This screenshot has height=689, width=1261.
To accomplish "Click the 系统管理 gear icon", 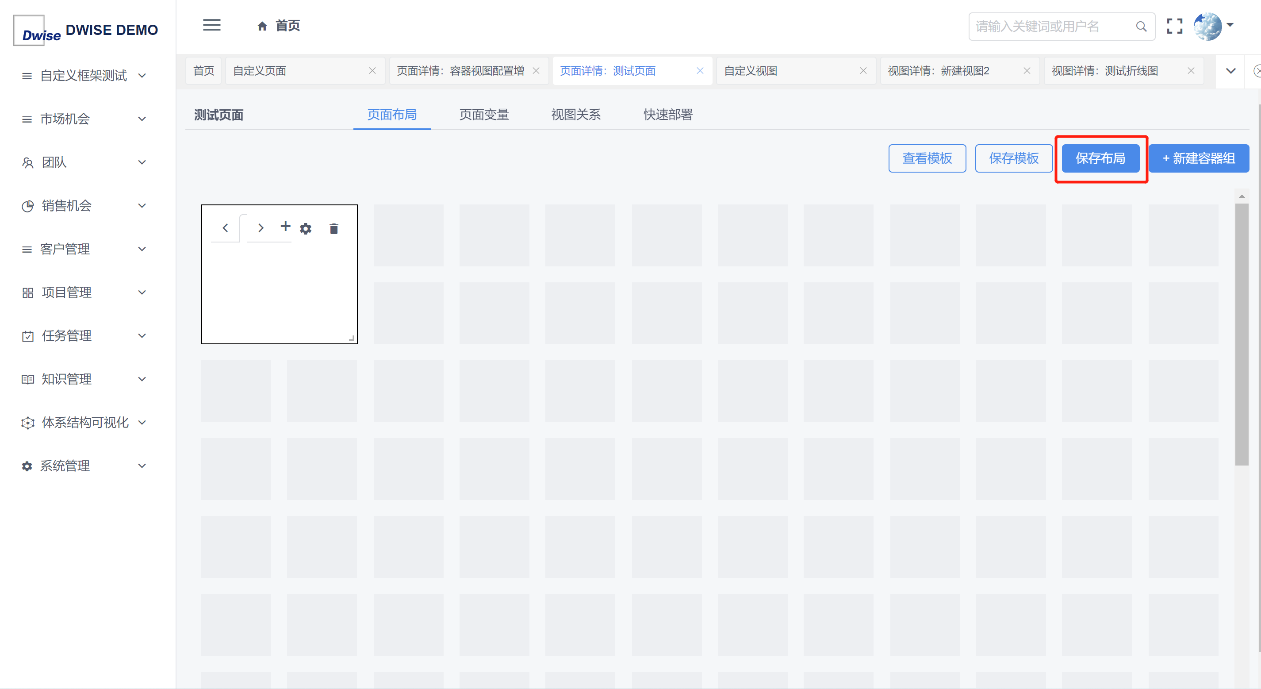I will (x=27, y=466).
